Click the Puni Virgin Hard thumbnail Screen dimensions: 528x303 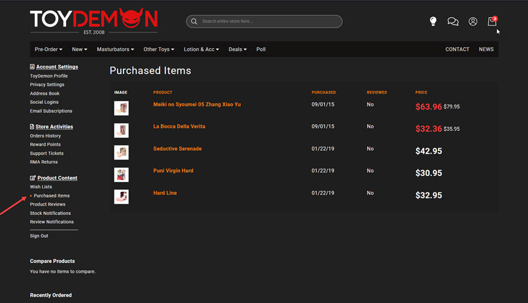[121, 175]
